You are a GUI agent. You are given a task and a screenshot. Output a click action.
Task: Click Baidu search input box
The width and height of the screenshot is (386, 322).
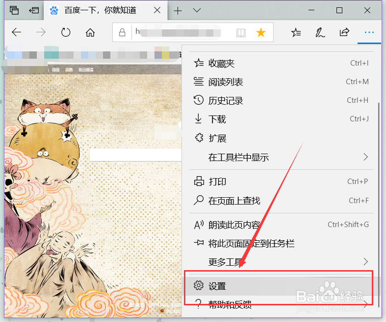point(135,155)
